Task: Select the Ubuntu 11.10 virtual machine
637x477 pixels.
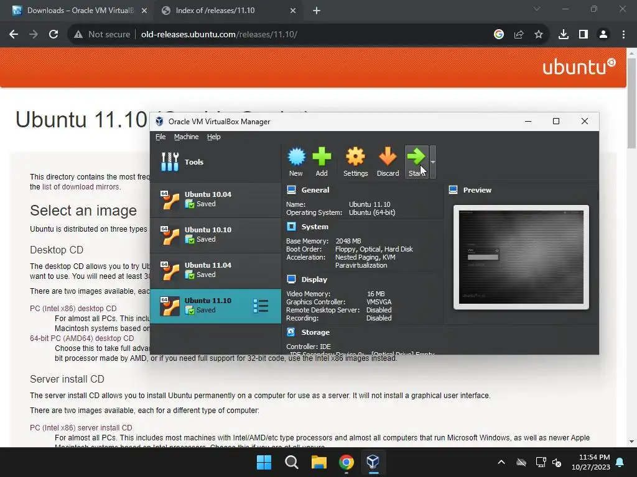Action: pos(215,306)
